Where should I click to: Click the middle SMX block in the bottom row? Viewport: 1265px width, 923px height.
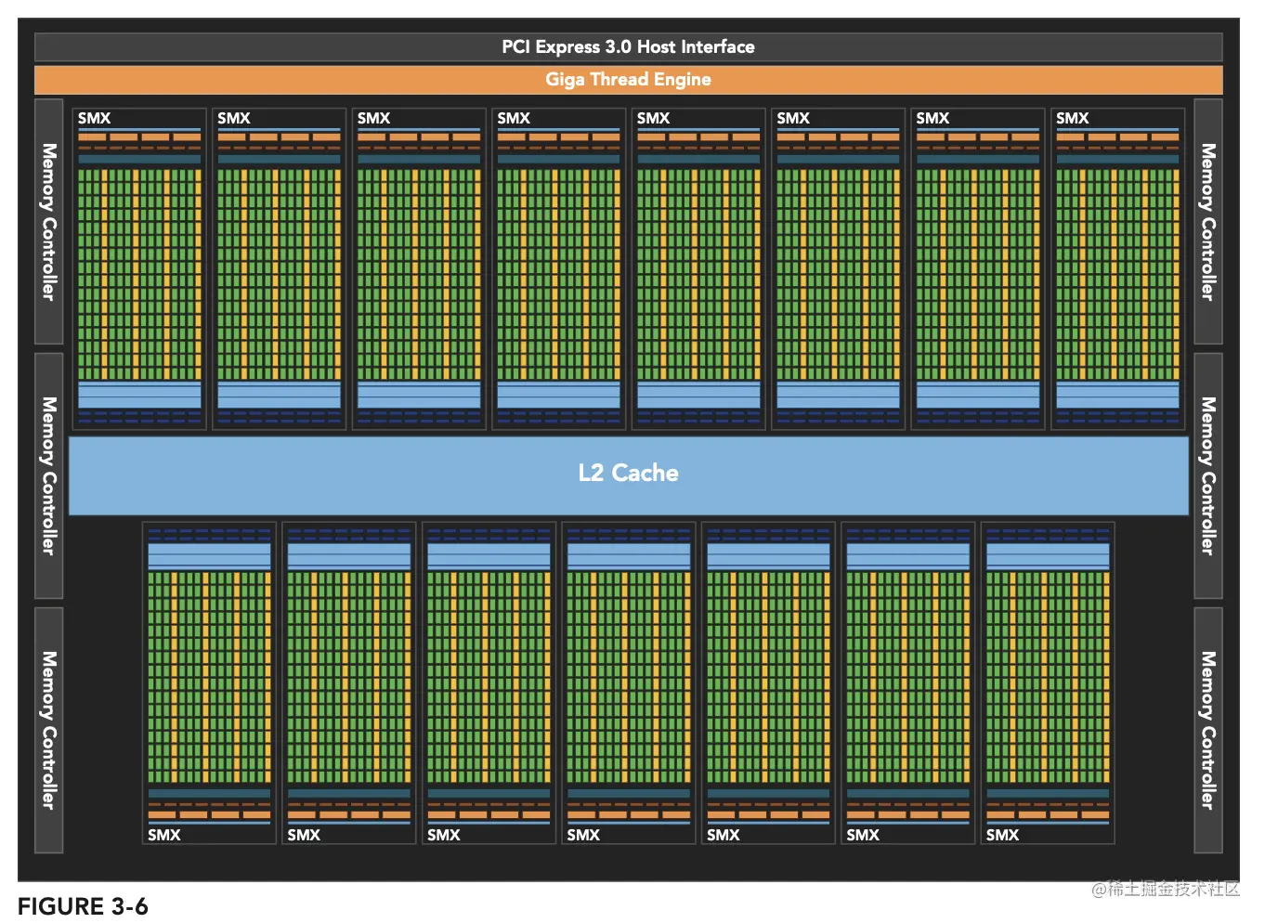(x=628, y=682)
